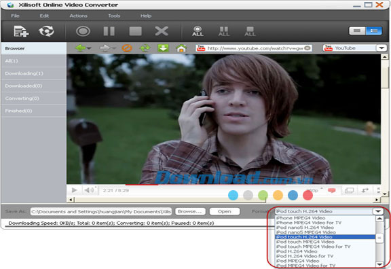
Task: Click the player's popout arrow icon
Action: pos(365,190)
